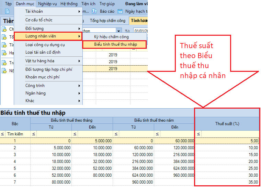
Task: Select cell 216.000.000 in row 3
Action: [174, 155]
